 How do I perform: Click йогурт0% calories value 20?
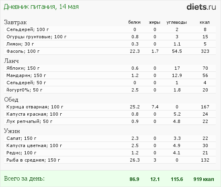click(x=205, y=90)
